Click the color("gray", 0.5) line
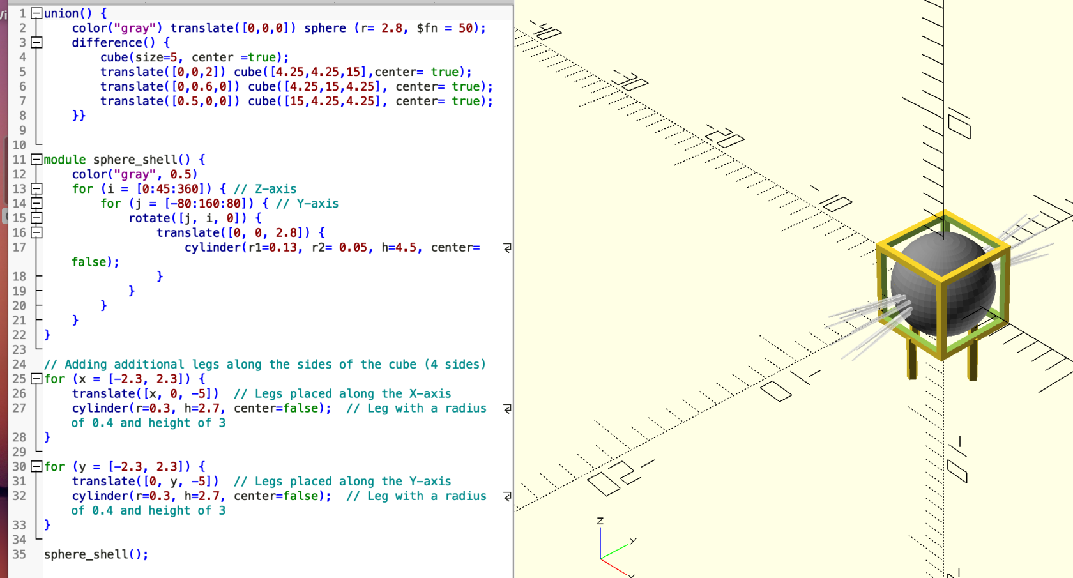 [x=135, y=174]
